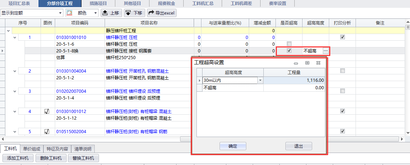Toggle 打印分析 checkbox for item 1

[342, 37]
